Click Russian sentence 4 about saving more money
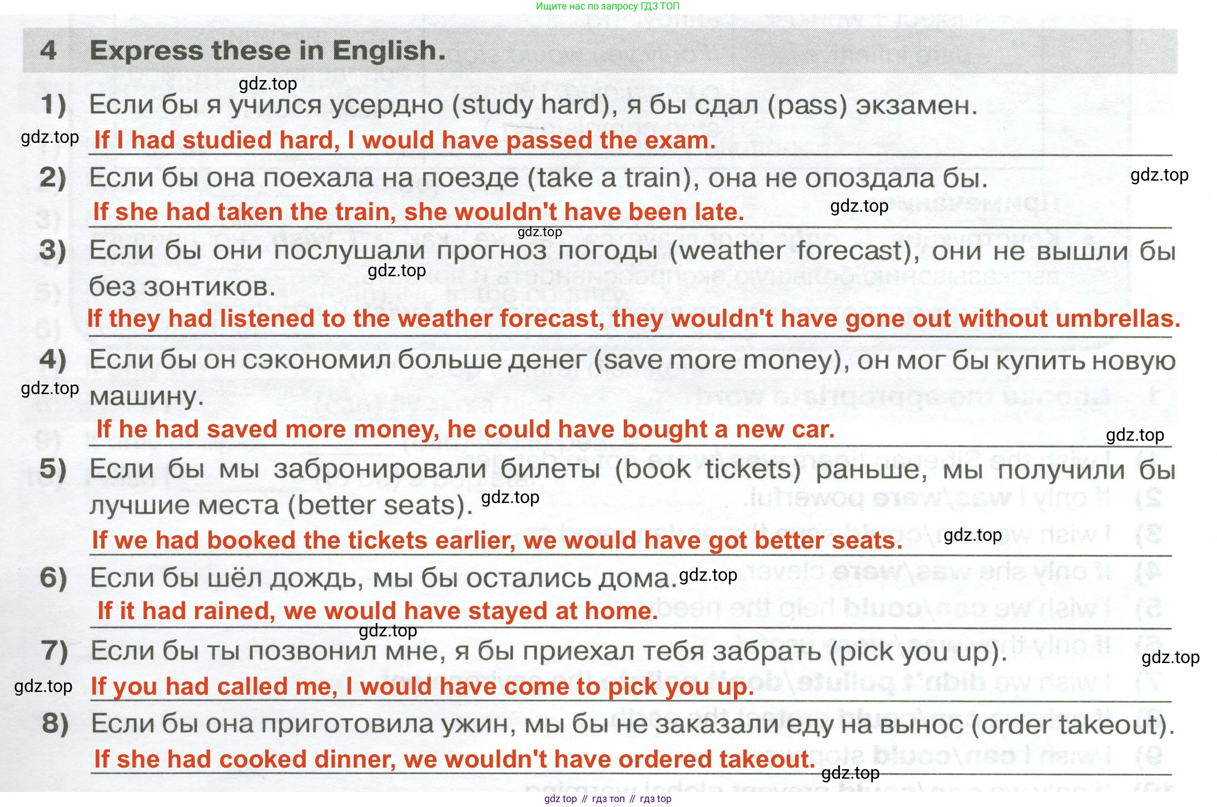This screenshot has width=1217, height=807. pos(632,377)
